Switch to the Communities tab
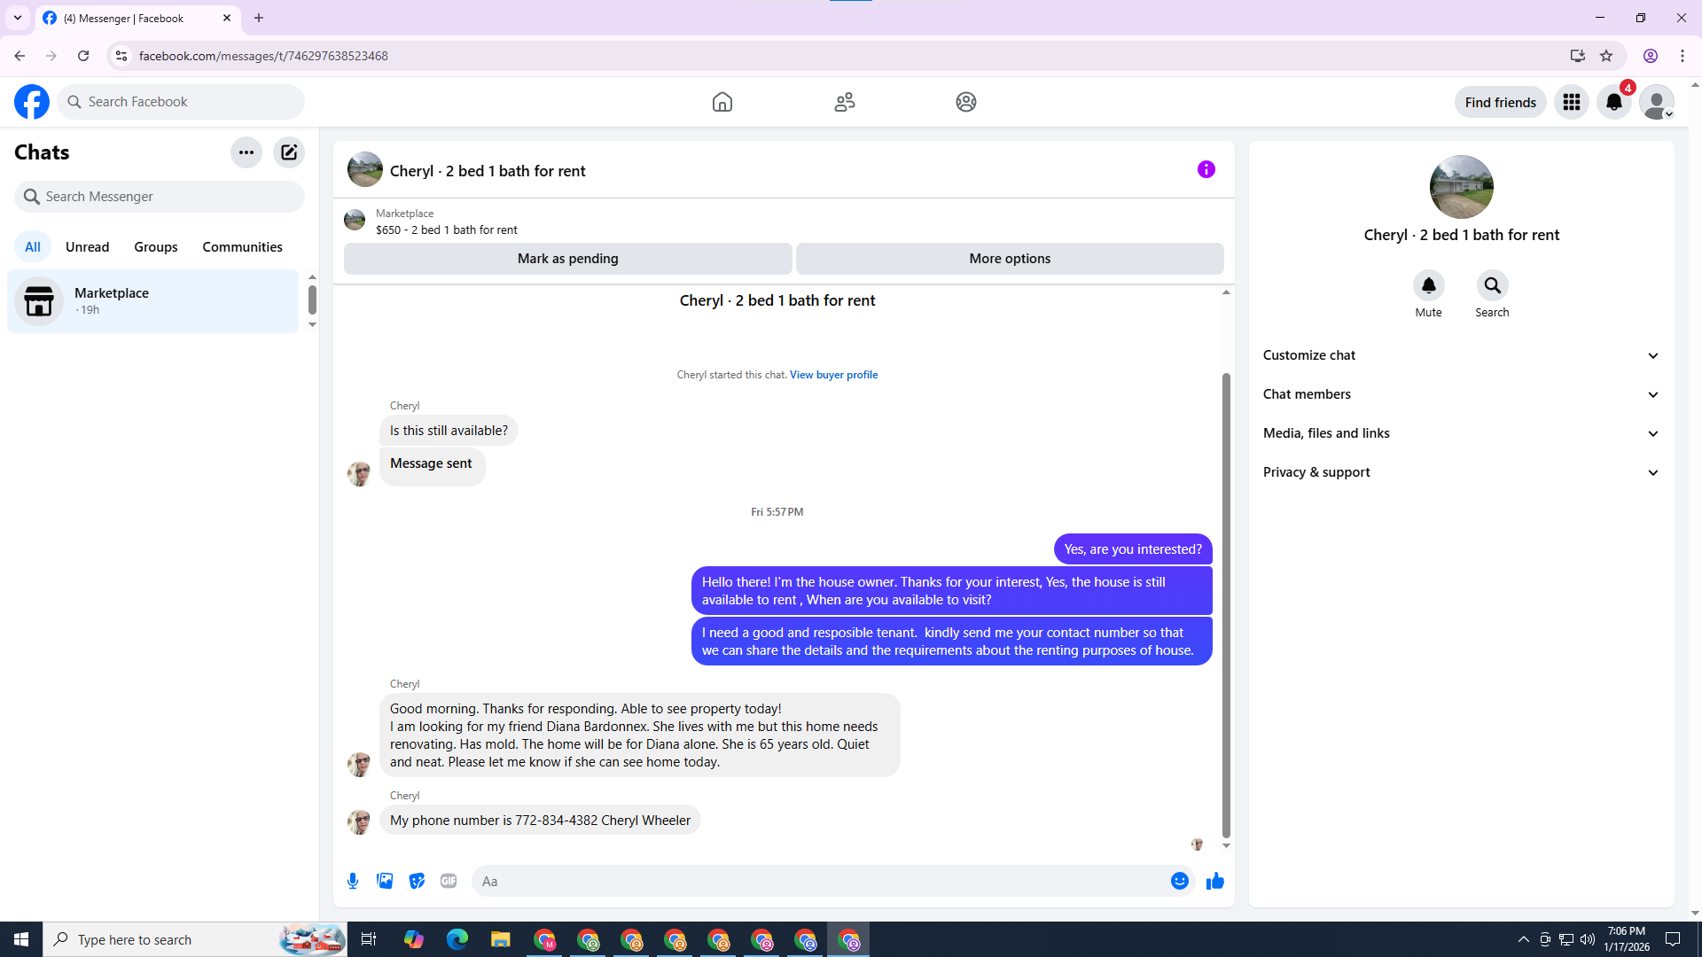 (242, 247)
